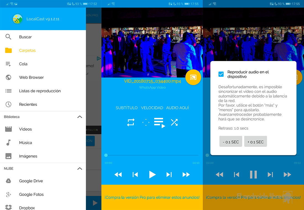Open the playback queue icon
This screenshot has height=210, width=304.
(x=159, y=123)
